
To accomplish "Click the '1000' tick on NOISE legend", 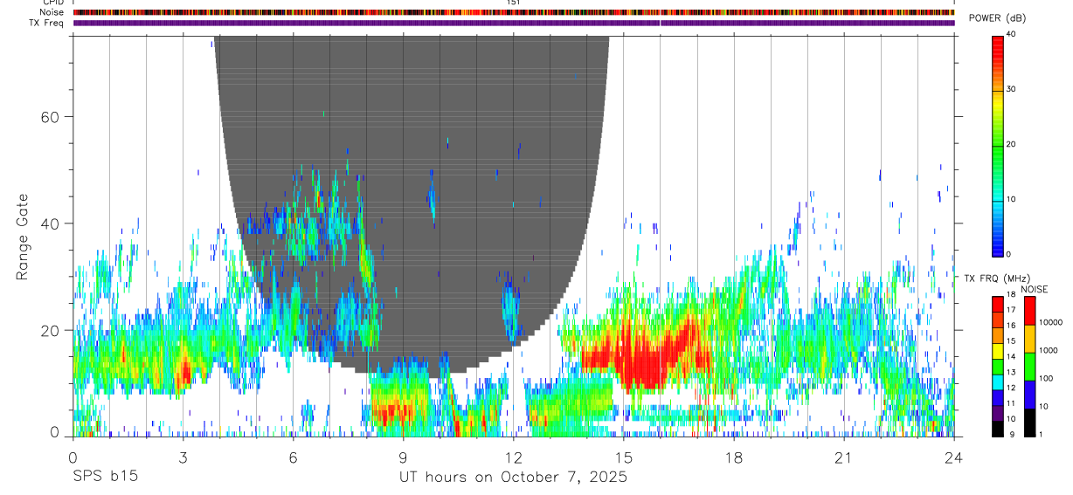I will 1048,350.
